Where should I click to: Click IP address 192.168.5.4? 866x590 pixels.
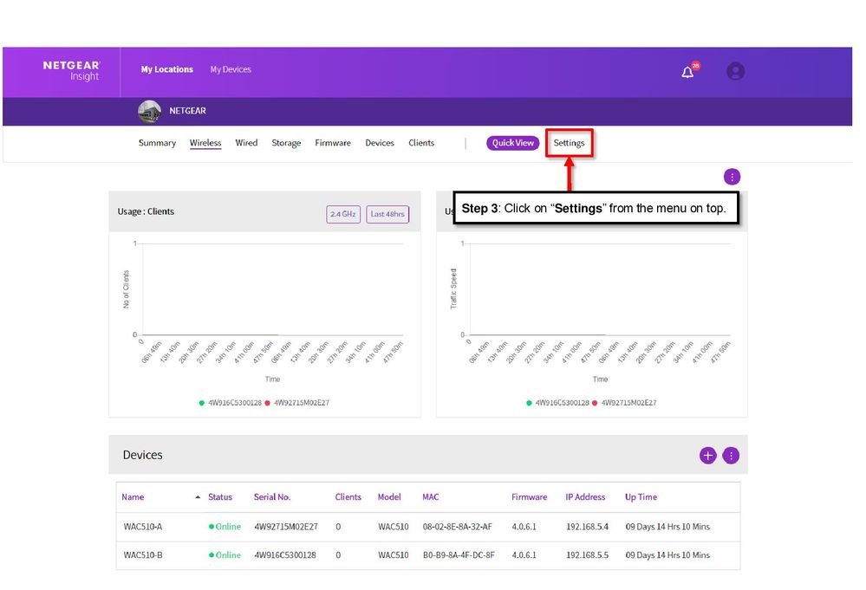587,527
